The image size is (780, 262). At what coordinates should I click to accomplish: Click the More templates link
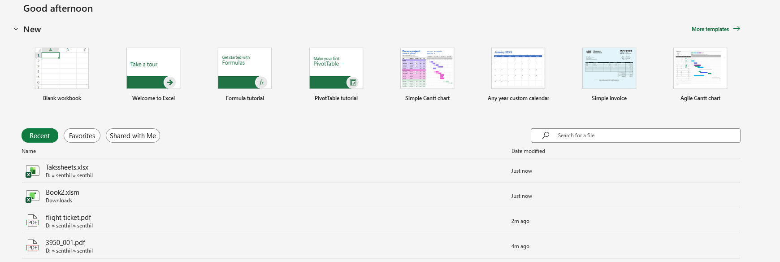[710, 29]
